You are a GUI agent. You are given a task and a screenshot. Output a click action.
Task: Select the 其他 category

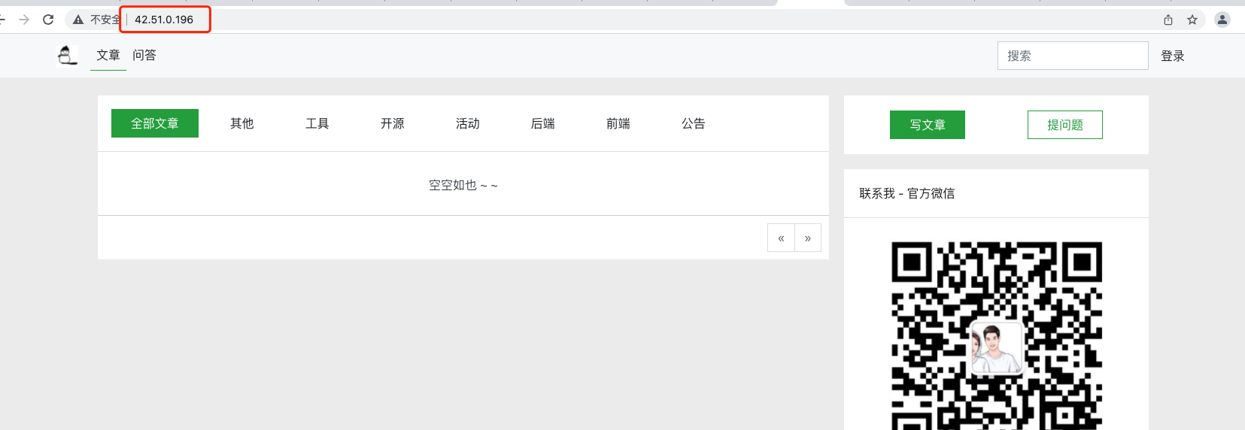[242, 123]
